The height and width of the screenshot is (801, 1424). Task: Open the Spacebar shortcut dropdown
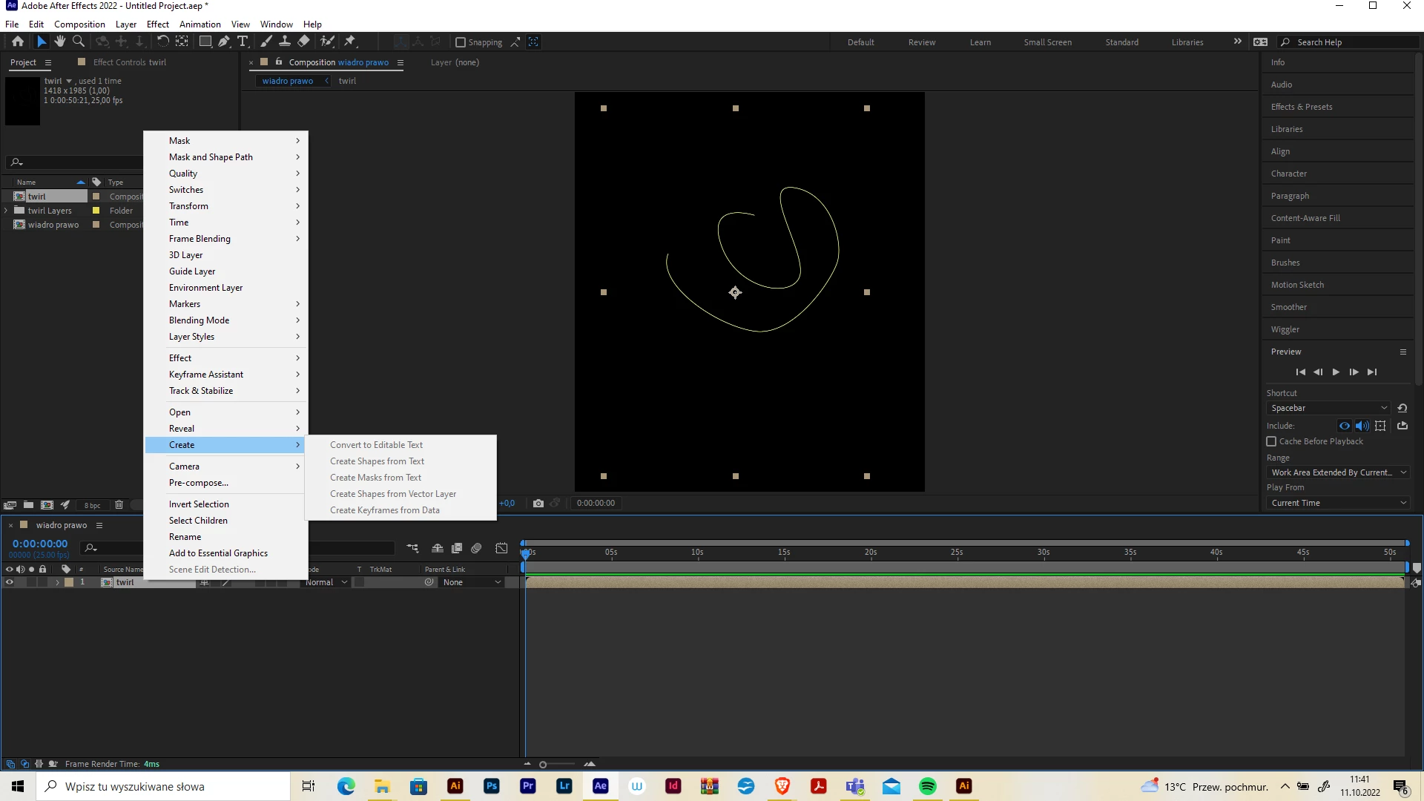tap(1328, 408)
